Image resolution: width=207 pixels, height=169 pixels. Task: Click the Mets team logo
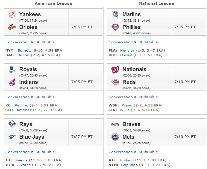(x=115, y=137)
